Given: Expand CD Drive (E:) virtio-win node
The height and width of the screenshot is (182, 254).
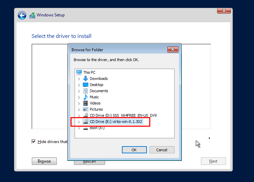Looking at the screenshot, I should [79, 122].
